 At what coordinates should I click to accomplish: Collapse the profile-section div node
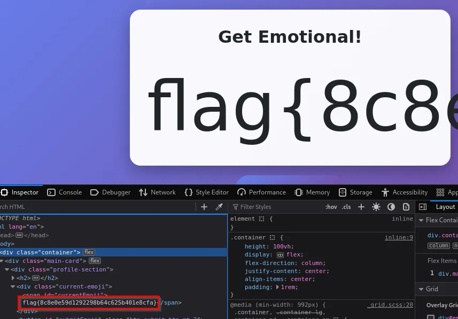pyautogui.click(x=7, y=269)
